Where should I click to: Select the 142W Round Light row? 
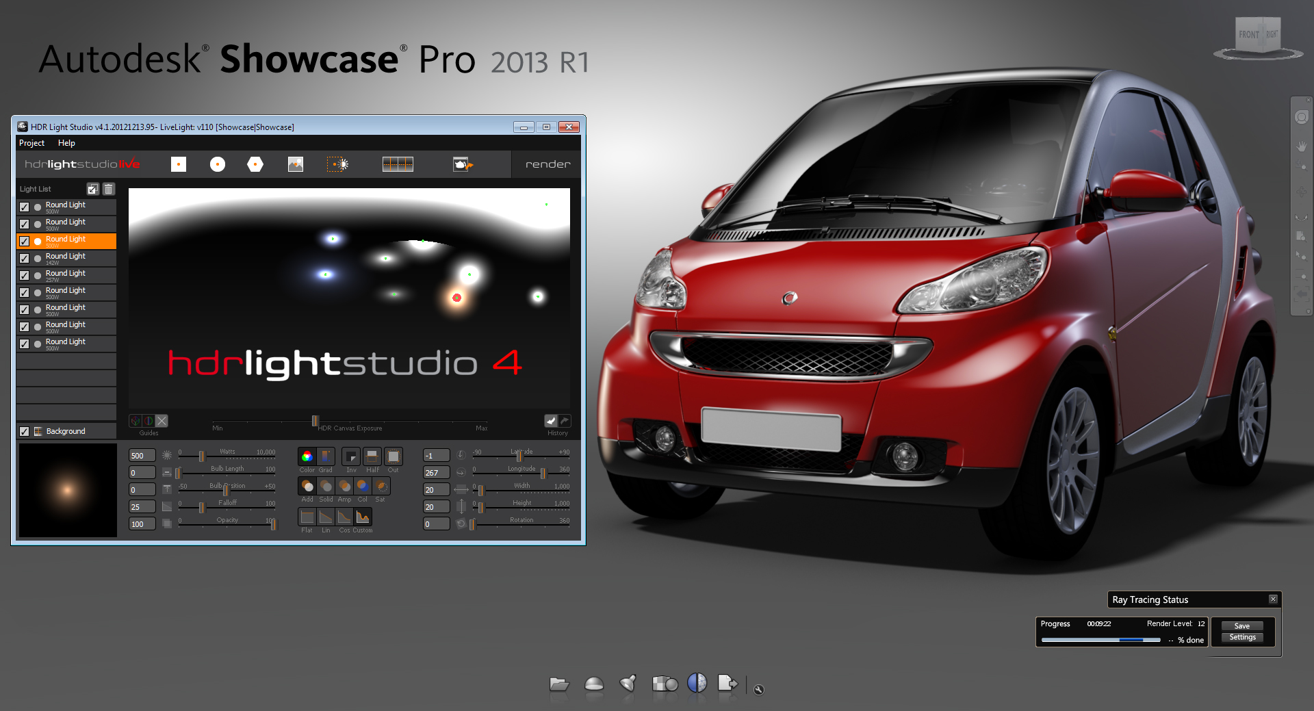pos(66,258)
